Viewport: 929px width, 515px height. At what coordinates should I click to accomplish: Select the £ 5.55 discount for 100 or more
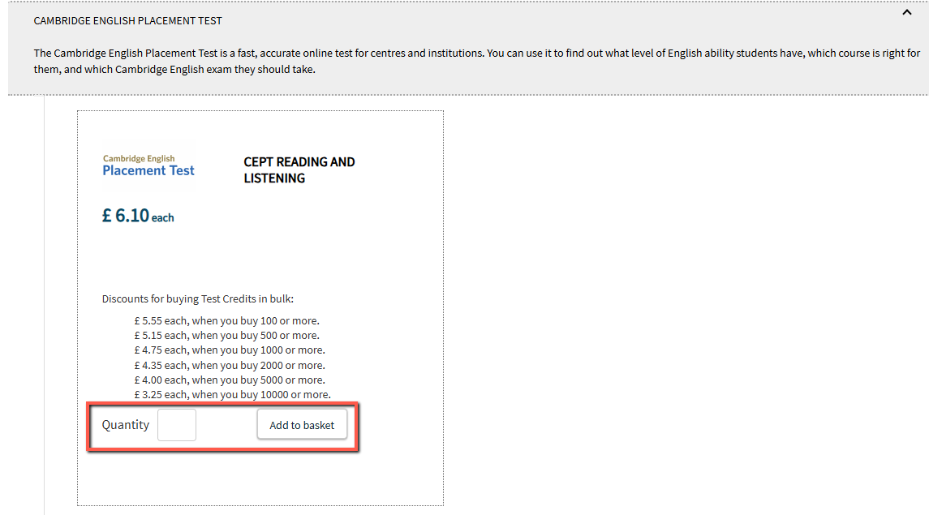226,320
